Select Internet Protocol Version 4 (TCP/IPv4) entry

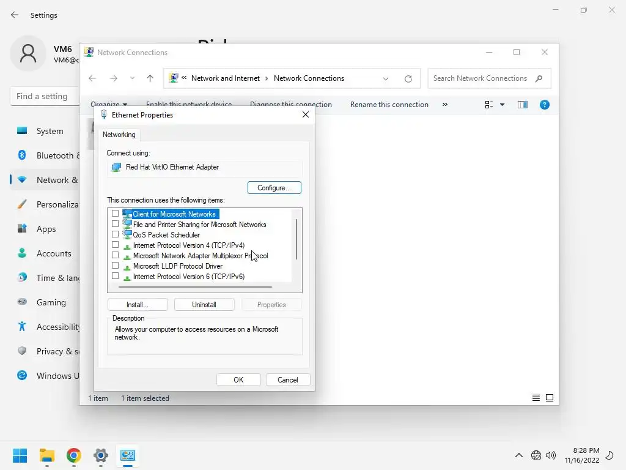pyautogui.click(x=189, y=245)
